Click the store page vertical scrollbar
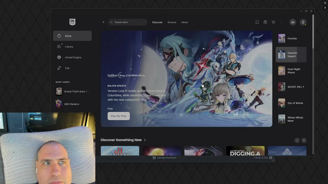 pos(313,31)
